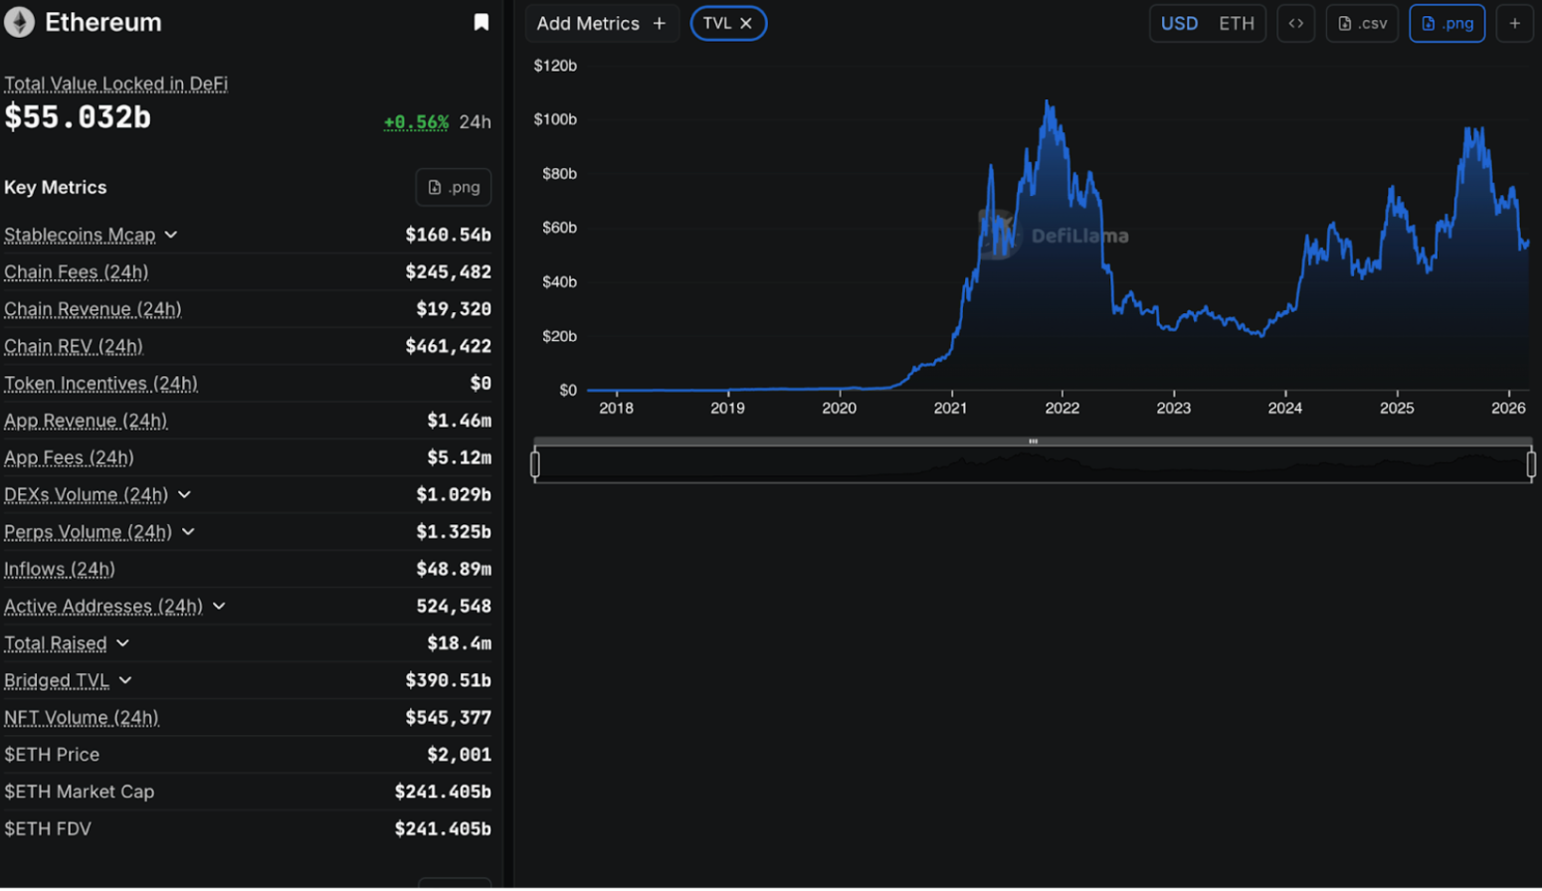Image resolution: width=1542 pixels, height=891 pixels.
Task: Click the plus button beside the chart .png button
Action: tap(1514, 23)
